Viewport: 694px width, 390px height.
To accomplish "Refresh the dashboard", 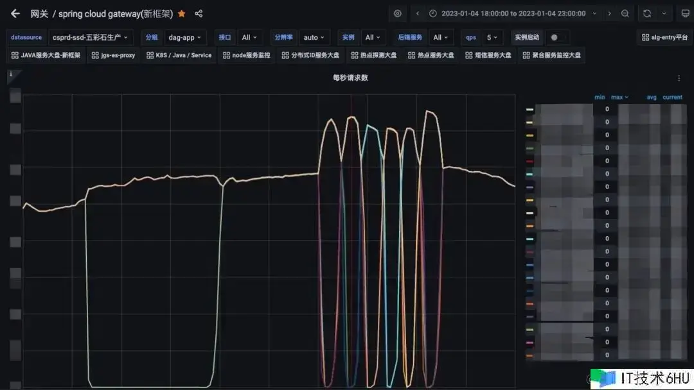I will [x=647, y=13].
